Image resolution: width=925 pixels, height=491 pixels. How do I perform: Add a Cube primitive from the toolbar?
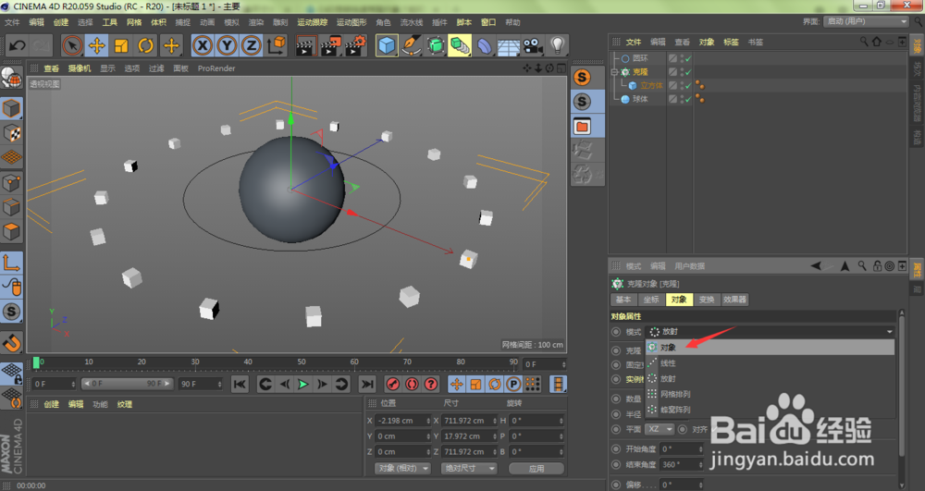387,45
